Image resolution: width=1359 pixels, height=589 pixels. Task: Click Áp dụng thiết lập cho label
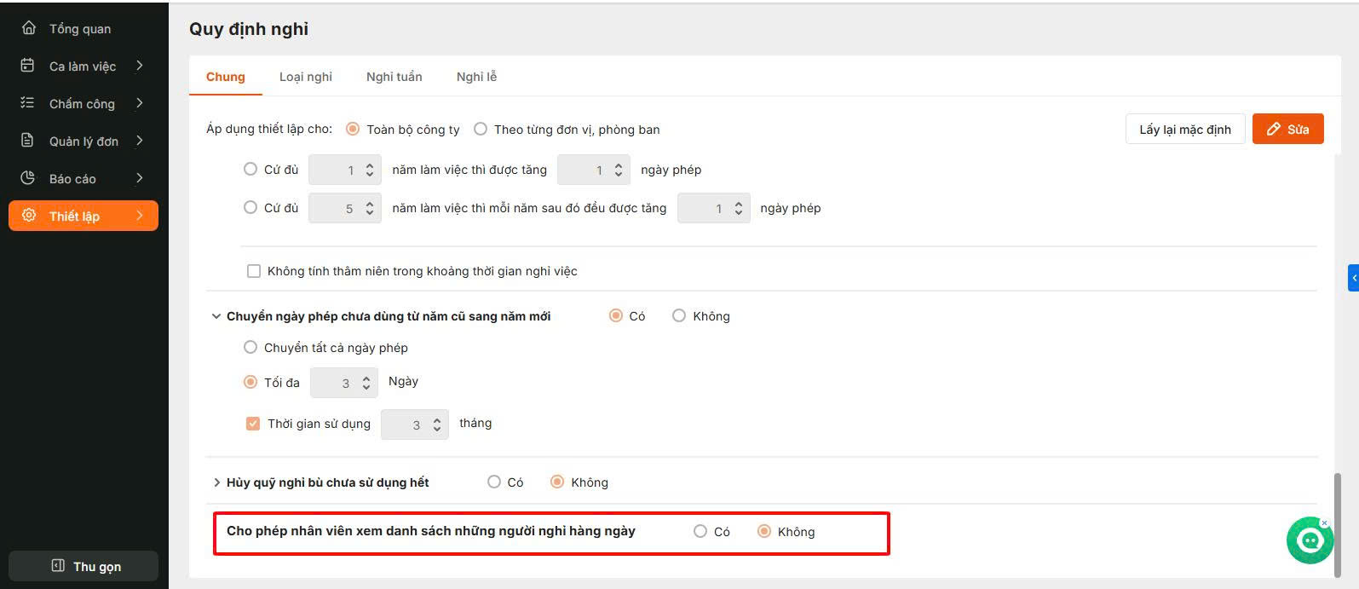point(269,129)
